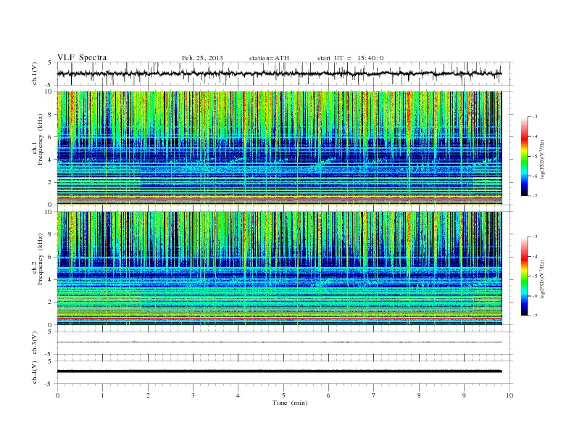Click the "station=ATH" header label
The width and height of the screenshot is (574, 444).
[269, 58]
